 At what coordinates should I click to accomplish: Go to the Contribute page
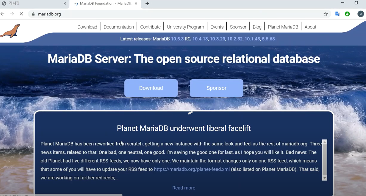click(x=150, y=27)
